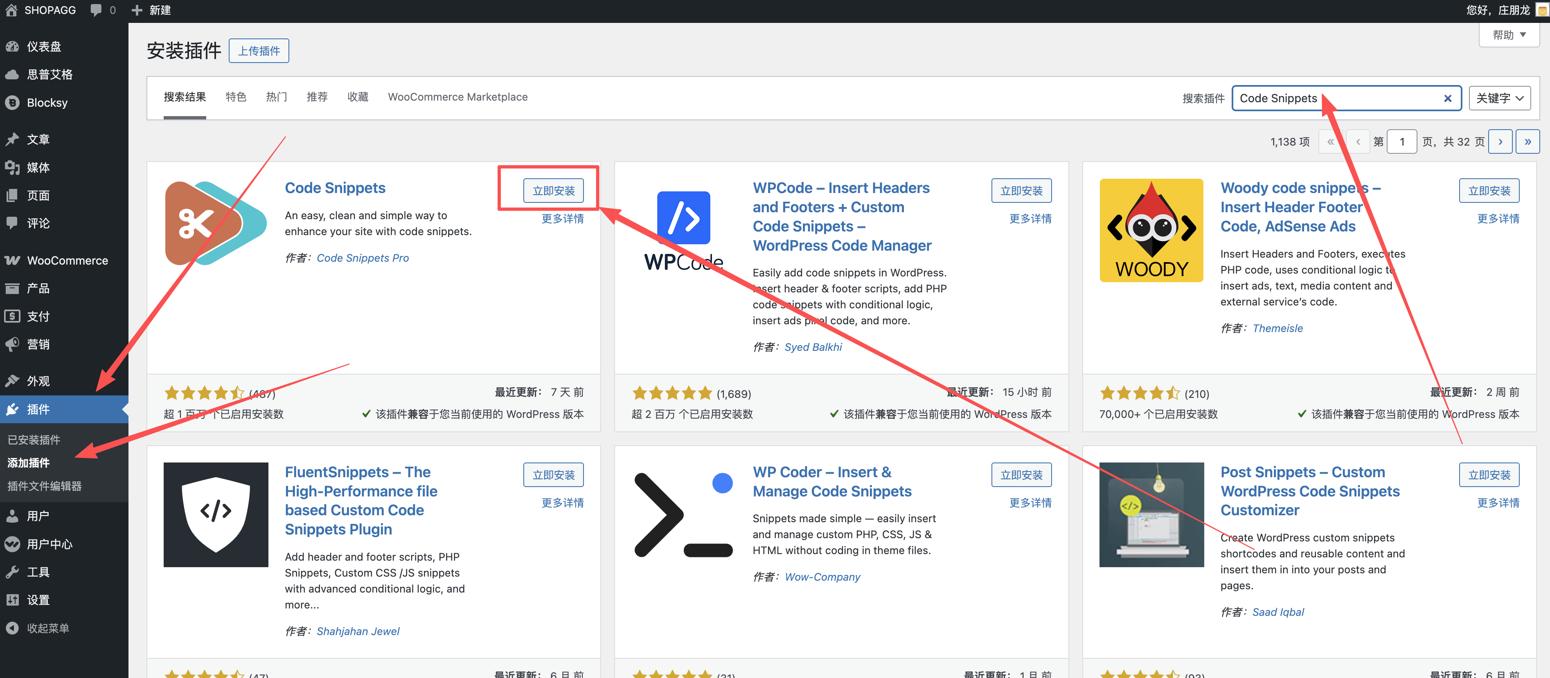The height and width of the screenshot is (678, 1550).
Task: Open 添加插件 submenu item
Action: [28, 463]
